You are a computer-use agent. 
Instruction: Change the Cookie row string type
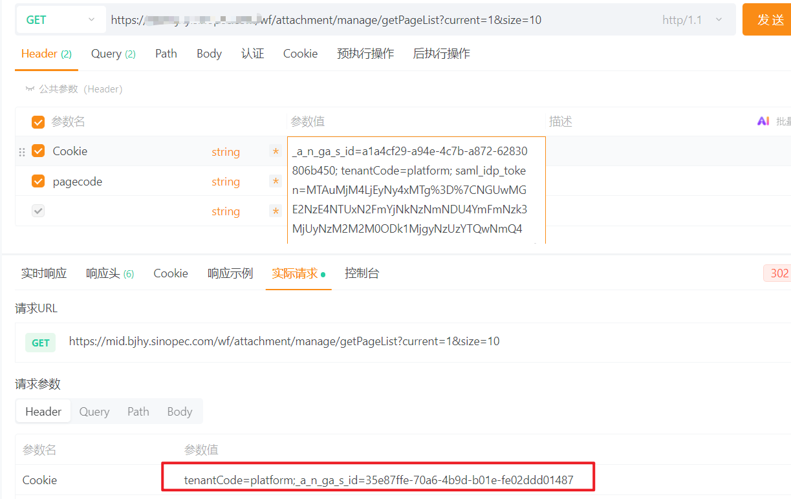pyautogui.click(x=226, y=152)
